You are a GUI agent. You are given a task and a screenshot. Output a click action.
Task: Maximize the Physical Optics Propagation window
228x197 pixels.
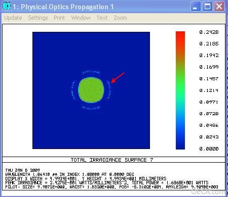(x=207, y=7)
